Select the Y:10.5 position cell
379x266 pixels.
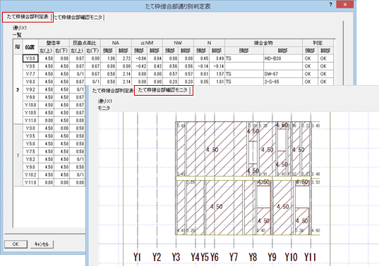(x=30, y=113)
